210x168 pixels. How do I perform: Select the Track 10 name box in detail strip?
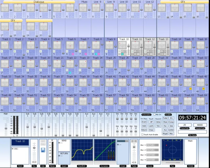[20, 142]
